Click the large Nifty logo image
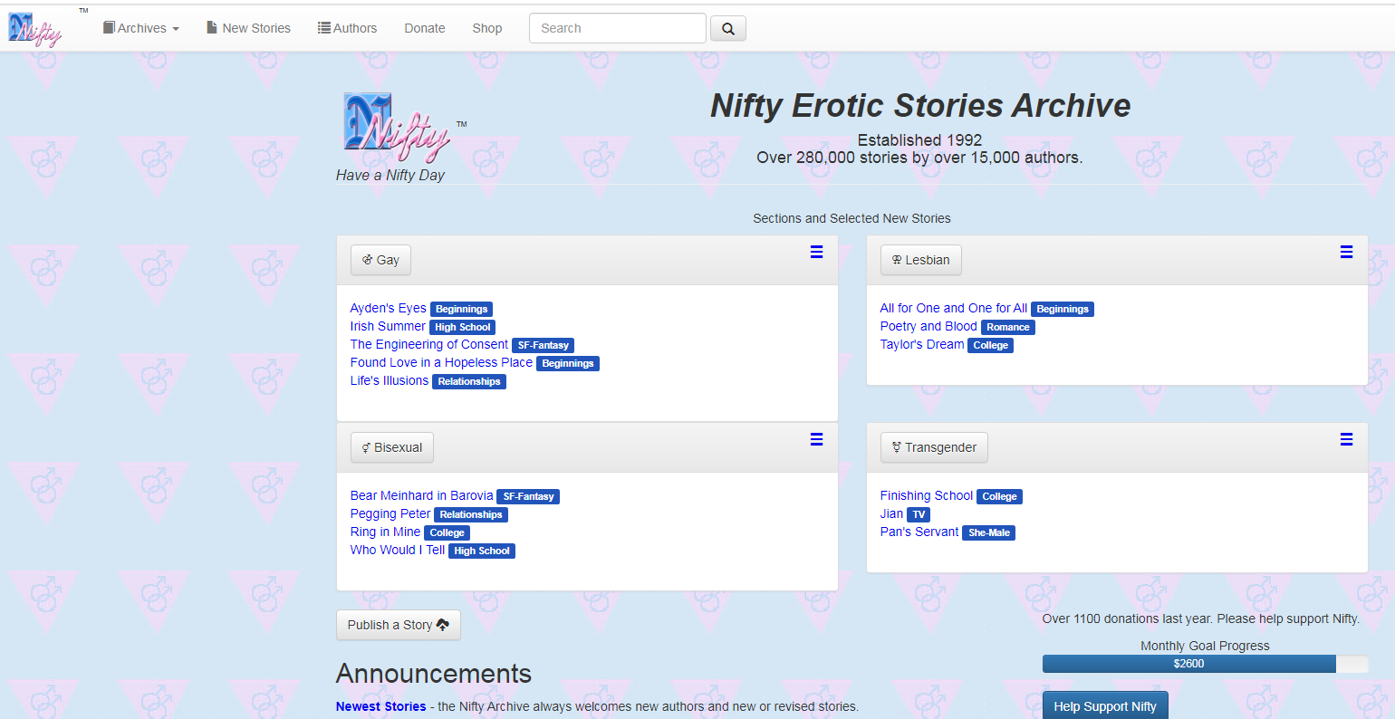 tap(397, 128)
